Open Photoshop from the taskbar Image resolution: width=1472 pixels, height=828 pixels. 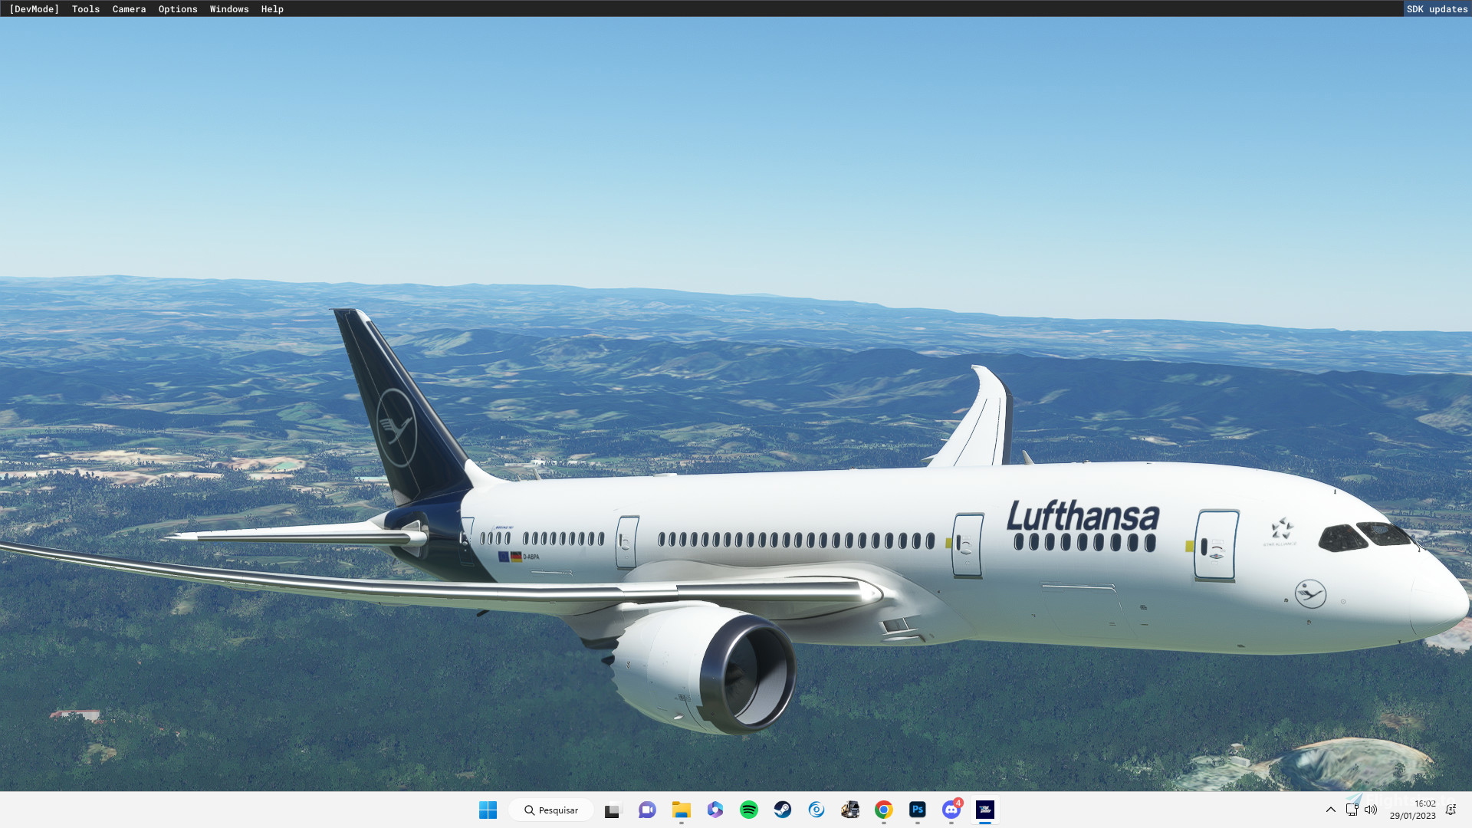pyautogui.click(x=917, y=810)
